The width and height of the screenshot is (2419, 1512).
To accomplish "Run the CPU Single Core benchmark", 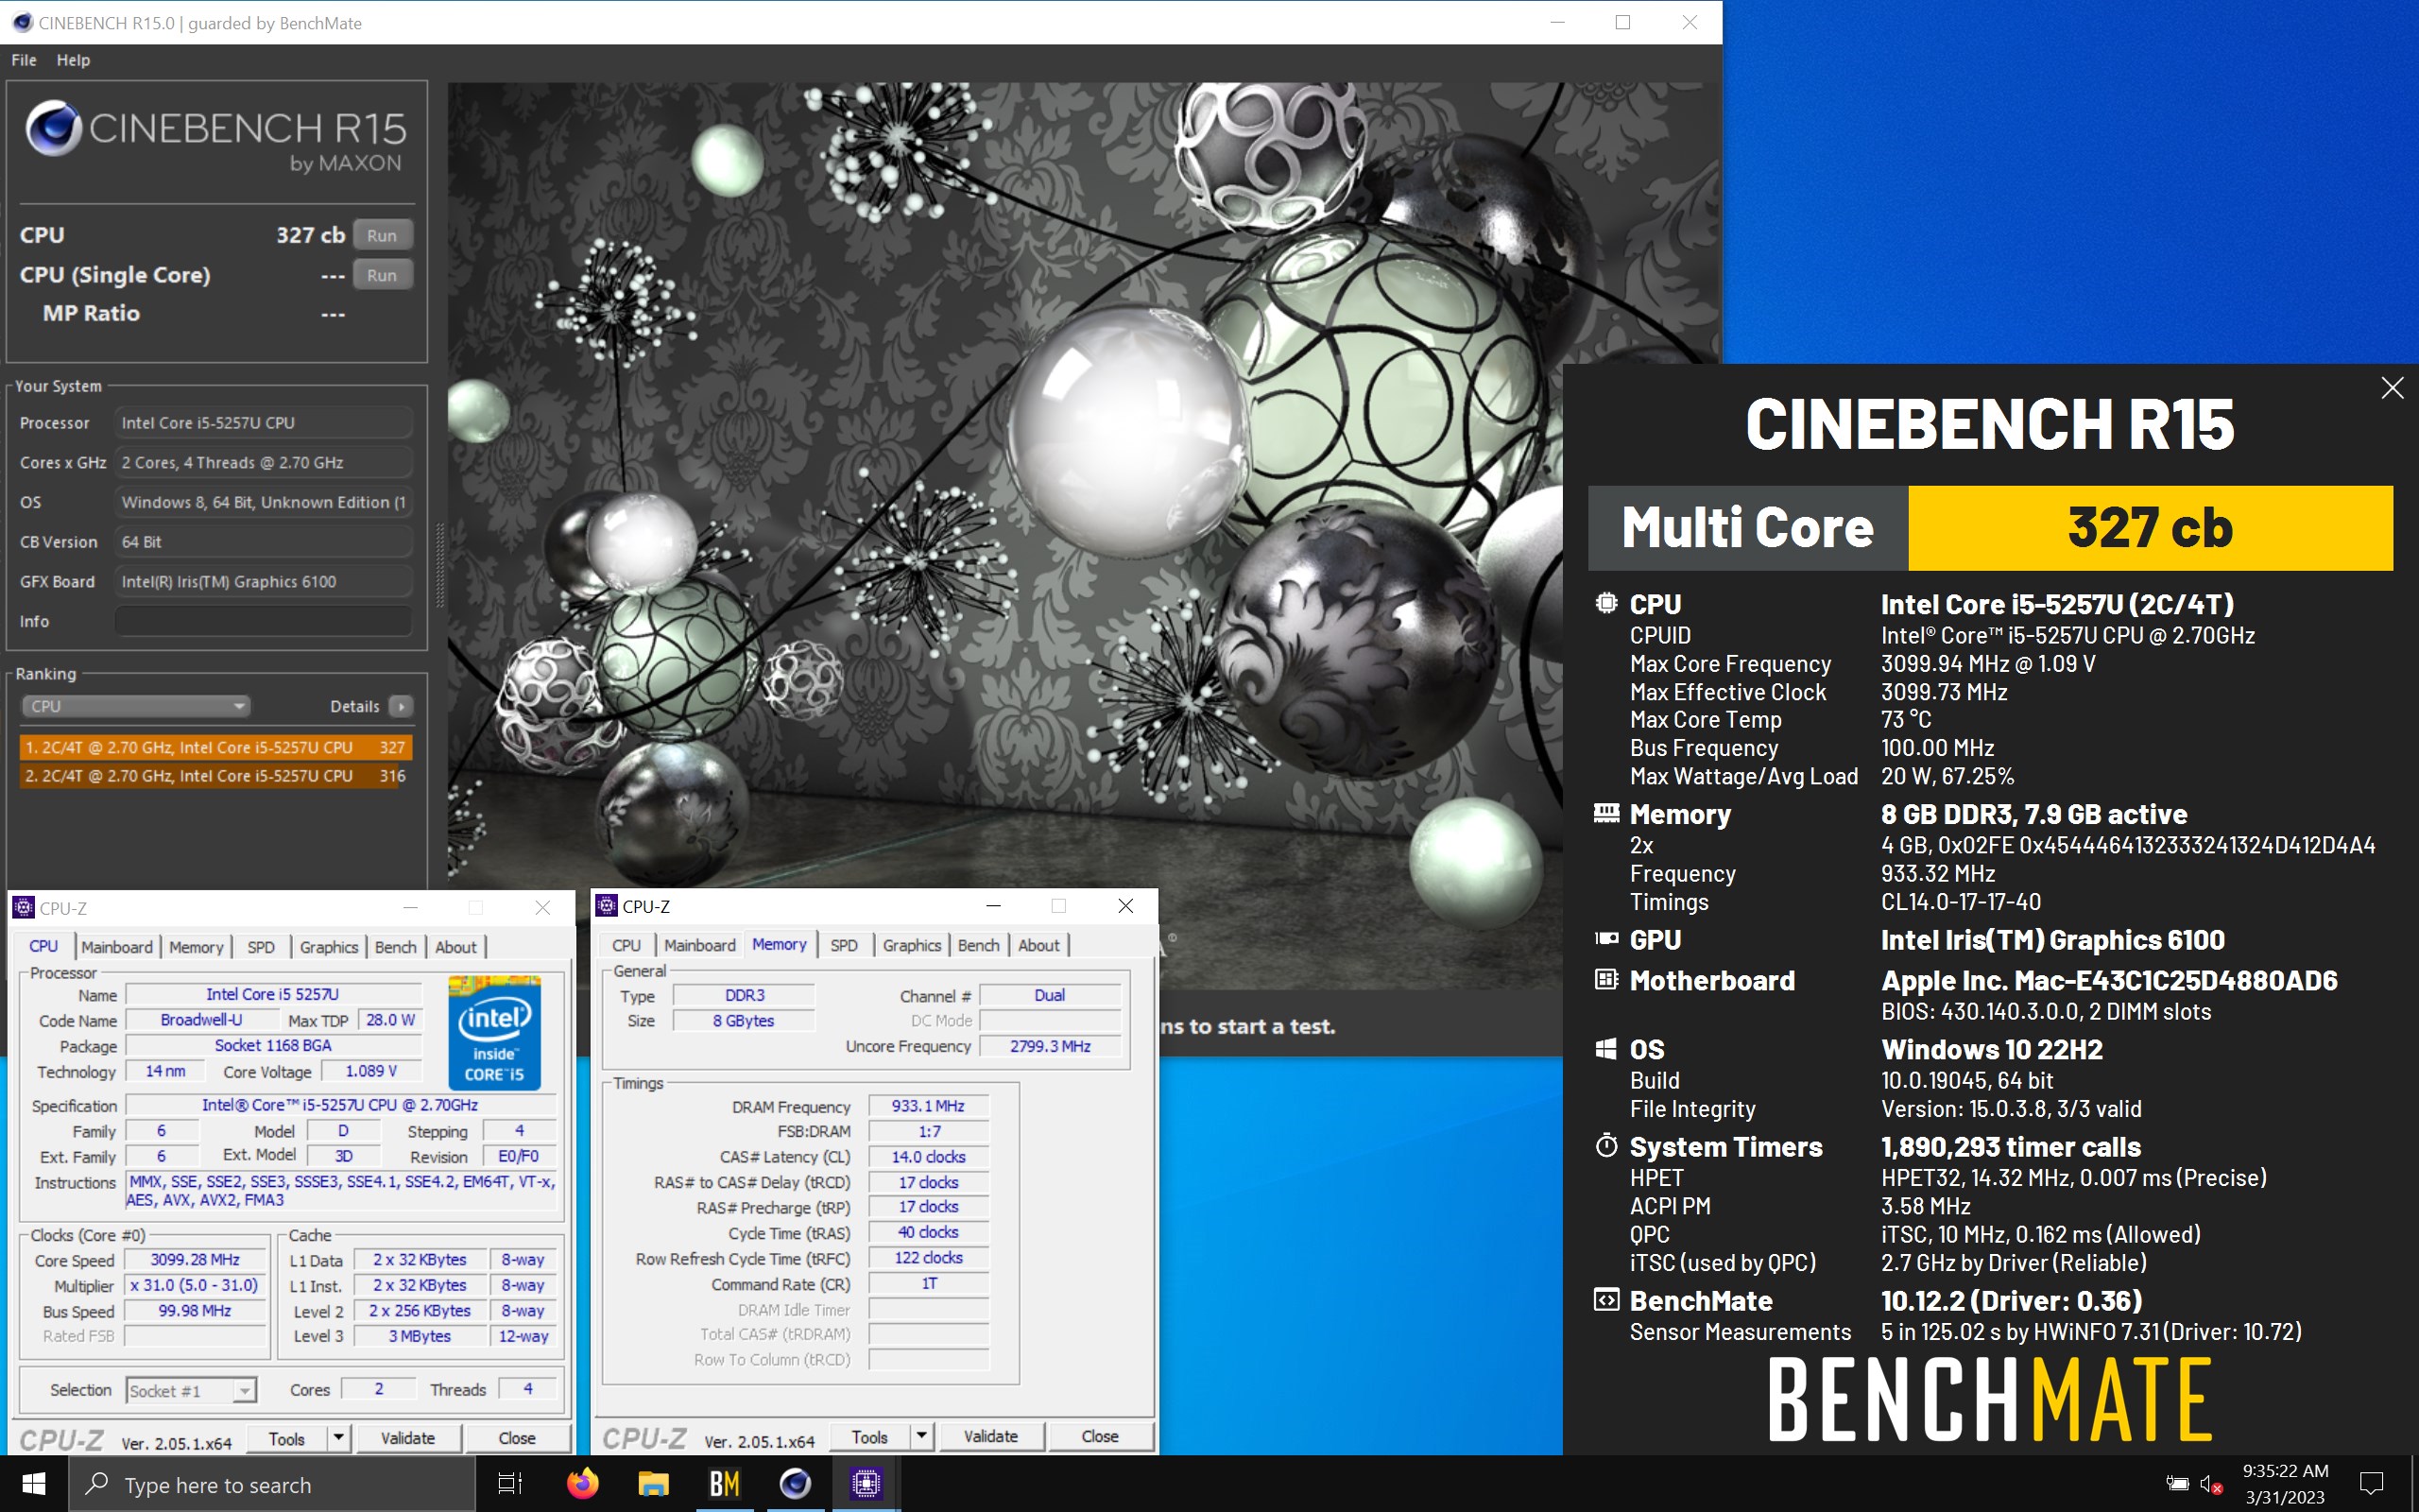I will tap(382, 275).
